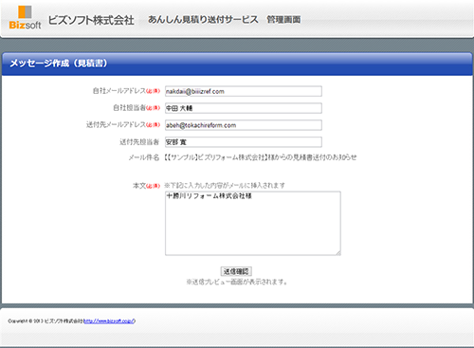The height and width of the screenshot is (348, 474).
Task: Click inside the 本文 message textarea
Action: click(253, 223)
